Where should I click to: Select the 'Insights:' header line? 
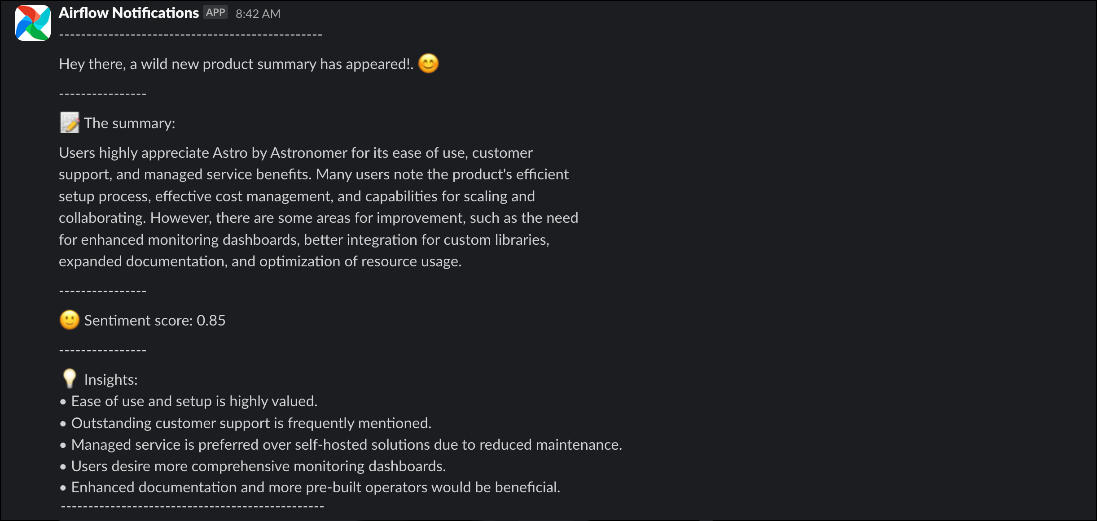pos(110,379)
